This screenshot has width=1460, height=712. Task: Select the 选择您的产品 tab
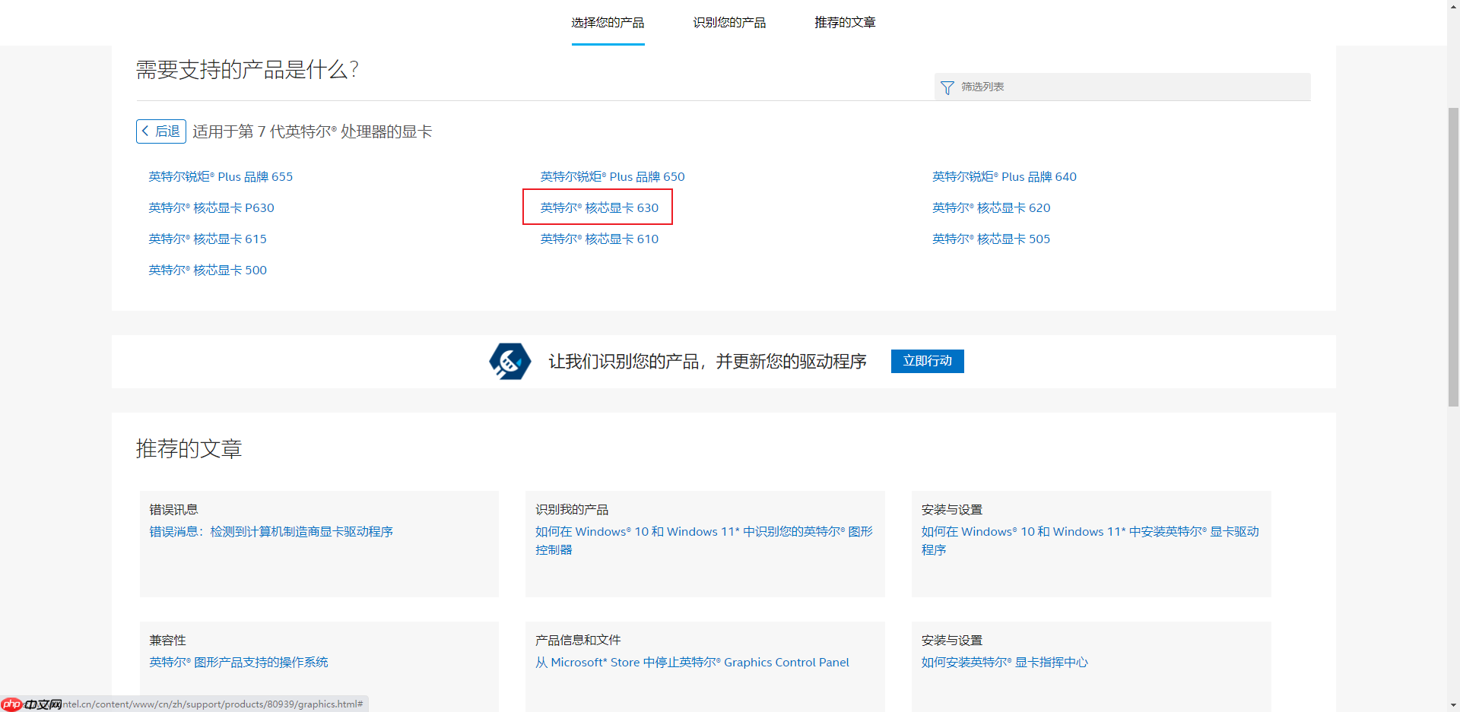(608, 22)
